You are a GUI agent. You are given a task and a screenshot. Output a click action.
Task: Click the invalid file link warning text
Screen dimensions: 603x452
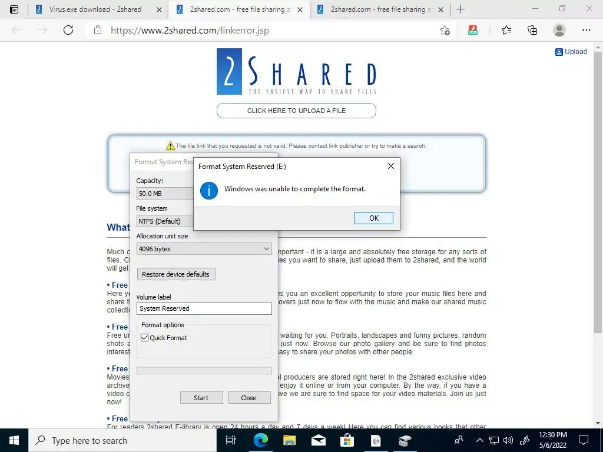tap(301, 146)
